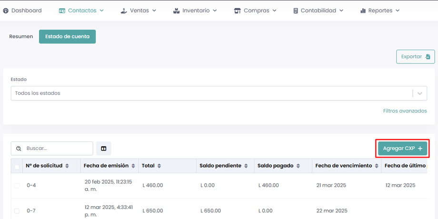This screenshot has width=438, height=219.
Task: Click the Contactos card icon
Action: [62, 10]
